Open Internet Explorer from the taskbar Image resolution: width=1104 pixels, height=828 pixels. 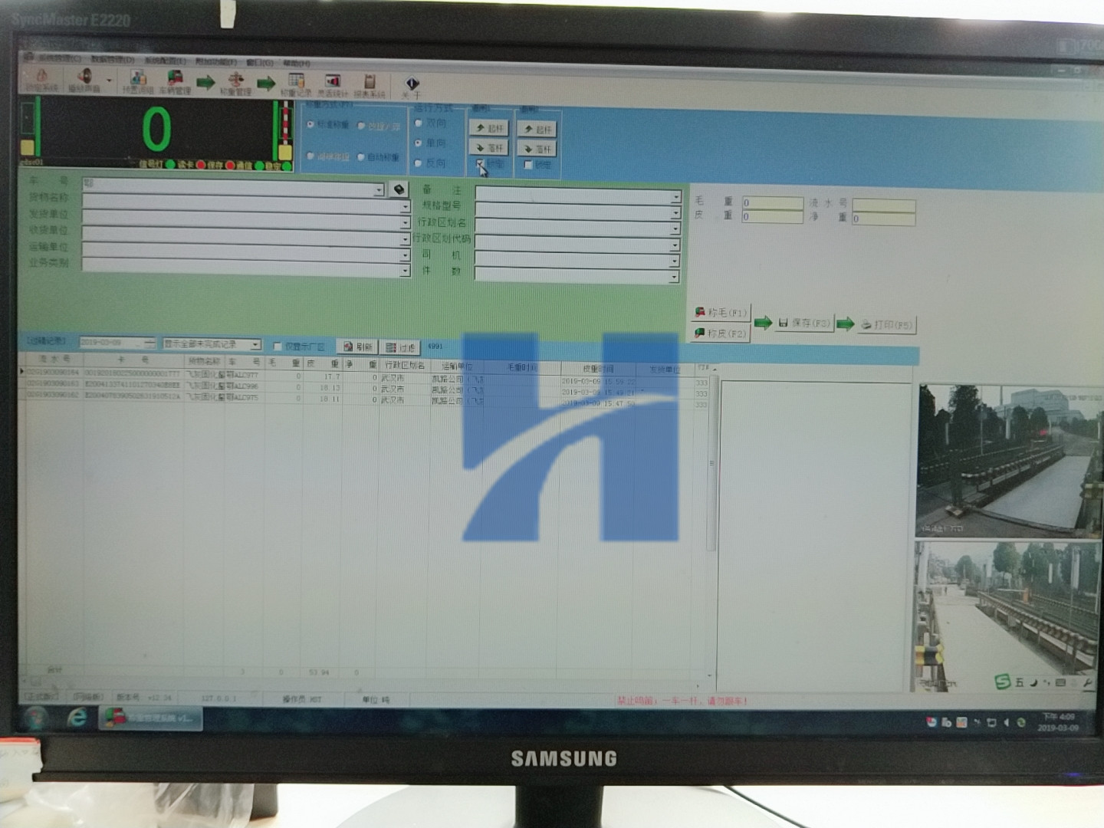click(77, 718)
